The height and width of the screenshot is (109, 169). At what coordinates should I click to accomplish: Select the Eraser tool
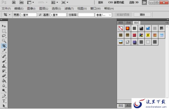(4, 76)
